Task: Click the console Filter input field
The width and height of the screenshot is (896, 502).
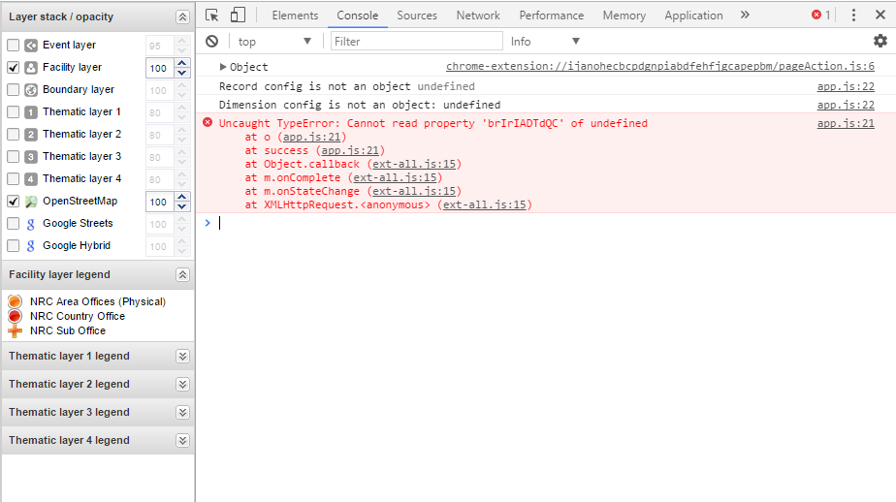Action: [417, 41]
